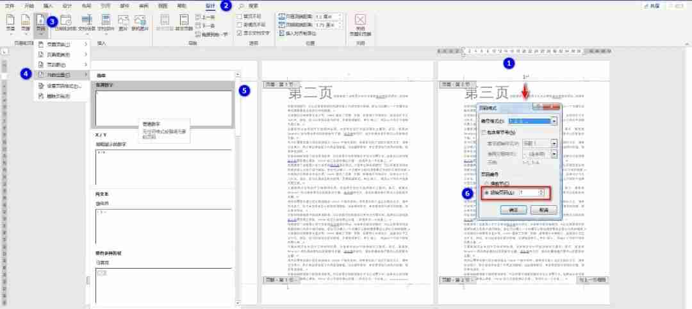
Task: Click the Header from Top value spinner
Action: [339, 17]
